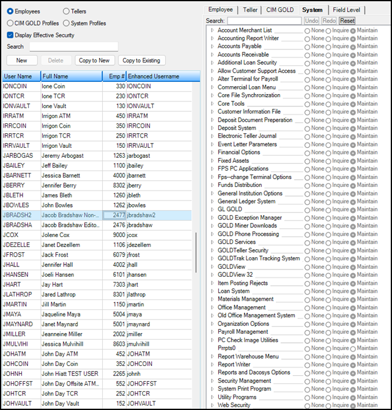Viewport: 392px width, 410px height.
Task: Sort by the User Name column header
Action: coord(20,76)
